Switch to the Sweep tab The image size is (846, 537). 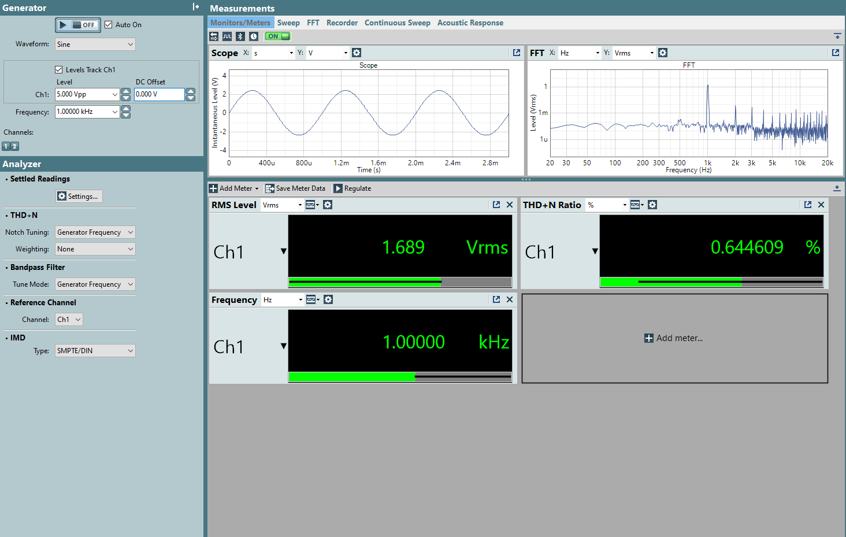tap(288, 23)
